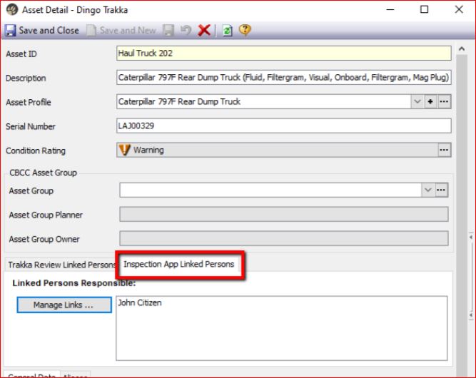476x378 pixels.
Task: Switch to Trakka Review Linked Persons tab
Action: click(61, 265)
